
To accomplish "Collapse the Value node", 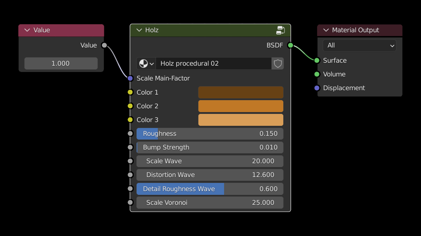I will 27,30.
